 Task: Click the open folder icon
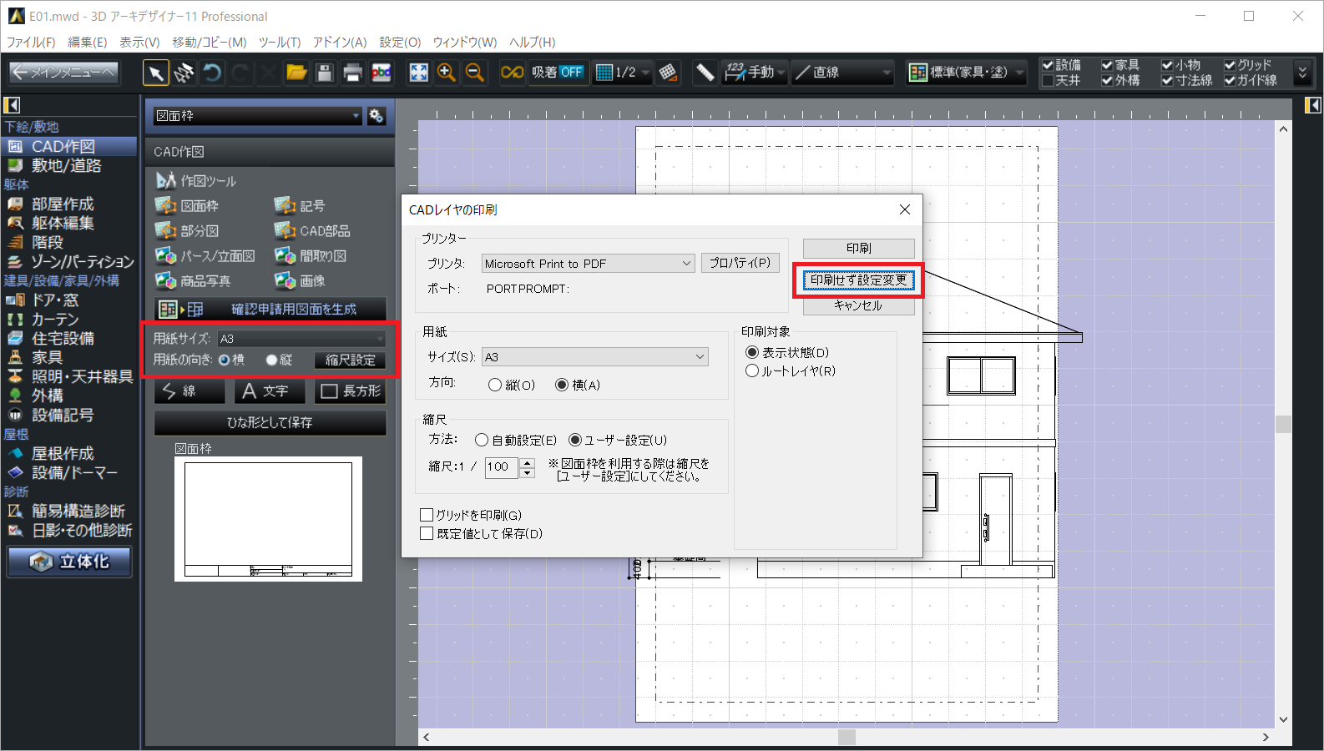click(296, 73)
